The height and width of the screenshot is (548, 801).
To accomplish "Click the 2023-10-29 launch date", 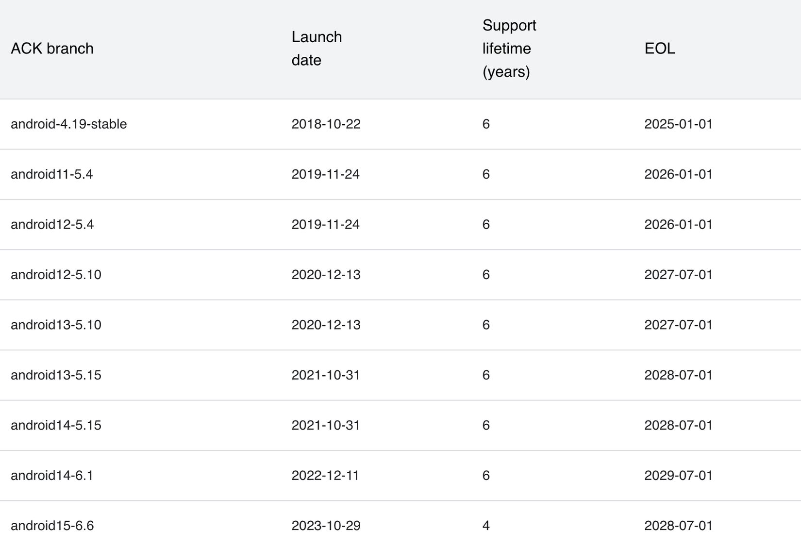I will click(x=326, y=526).
